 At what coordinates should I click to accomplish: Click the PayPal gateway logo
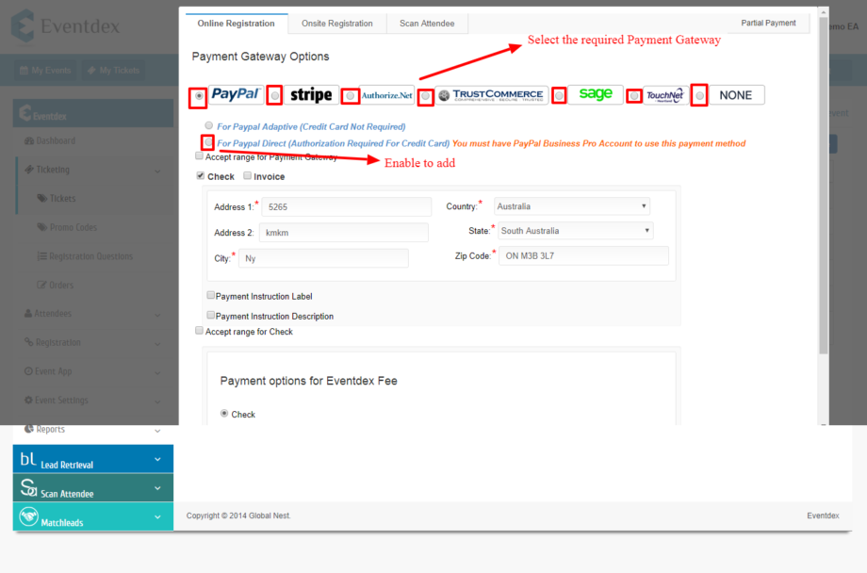236,95
